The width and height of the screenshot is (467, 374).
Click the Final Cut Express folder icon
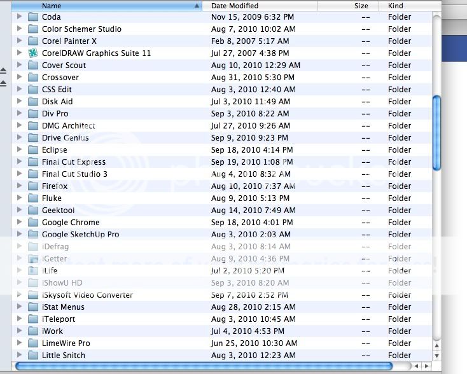pos(33,162)
